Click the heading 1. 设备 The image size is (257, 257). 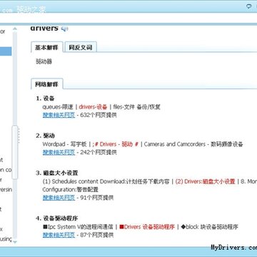[x=45, y=99]
